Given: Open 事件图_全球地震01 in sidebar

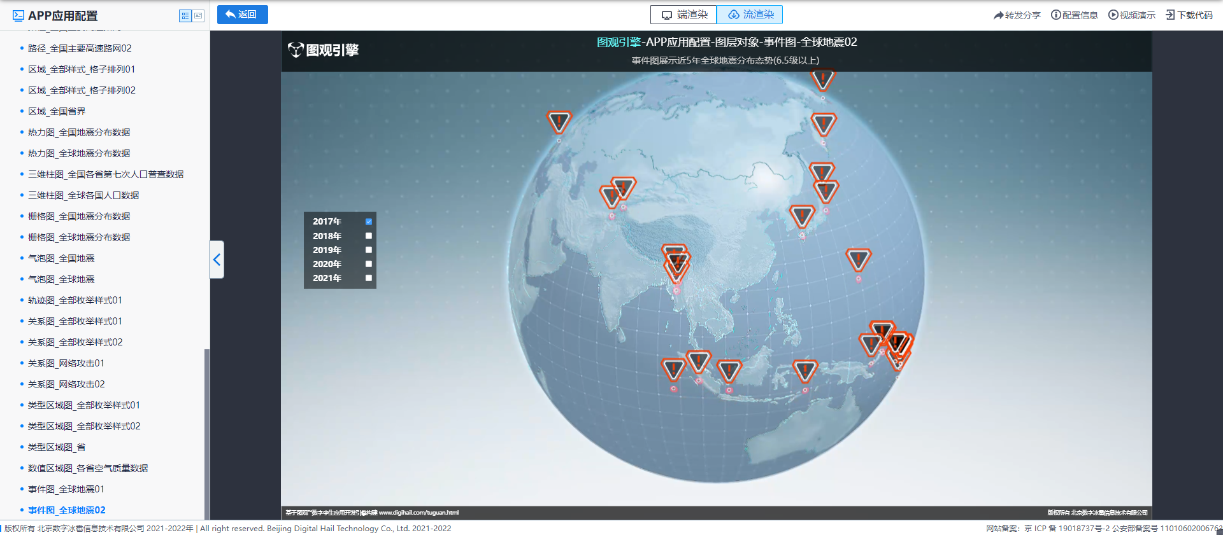Looking at the screenshot, I should pyautogui.click(x=66, y=489).
